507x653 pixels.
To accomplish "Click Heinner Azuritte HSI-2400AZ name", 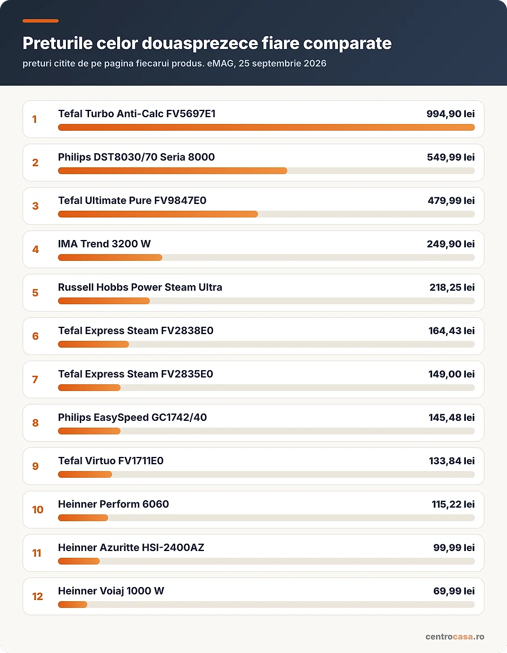I will point(131,547).
